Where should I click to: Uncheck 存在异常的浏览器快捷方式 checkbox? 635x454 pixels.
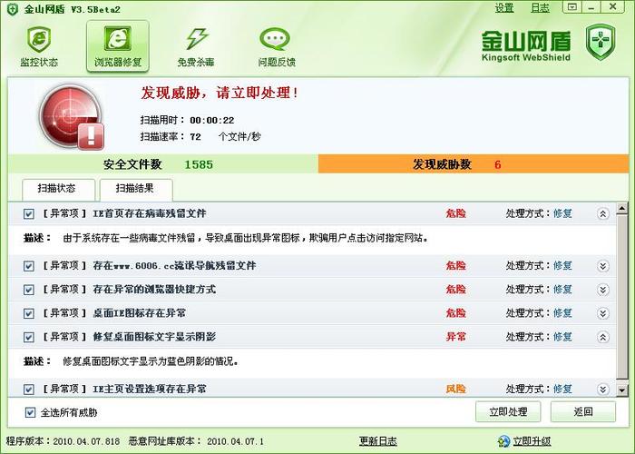click(28, 290)
